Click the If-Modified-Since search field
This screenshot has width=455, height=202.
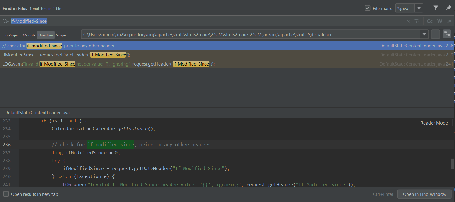pyautogui.click(x=207, y=21)
